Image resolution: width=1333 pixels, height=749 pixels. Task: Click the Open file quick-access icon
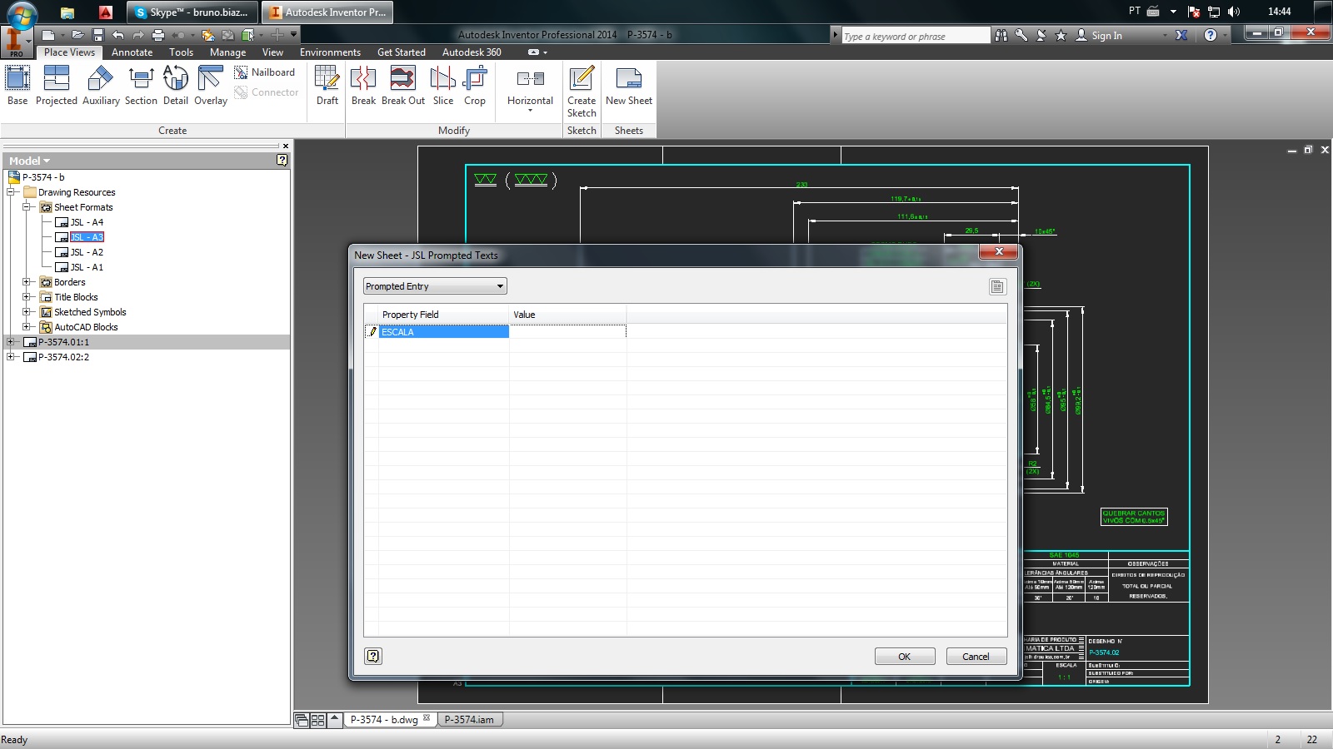pyautogui.click(x=77, y=35)
